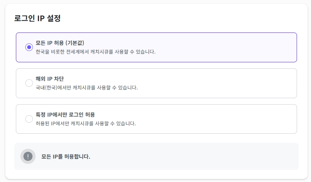This screenshot has width=311, height=182.
Task: Click description 국내(한국)에서만 캐치시큐를 사용할 수 있습니다
Action: (x=87, y=88)
